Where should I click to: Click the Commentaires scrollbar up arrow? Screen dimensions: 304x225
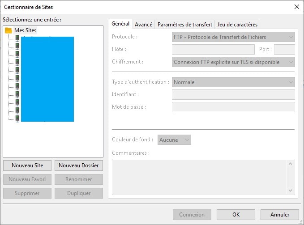pos(290,164)
